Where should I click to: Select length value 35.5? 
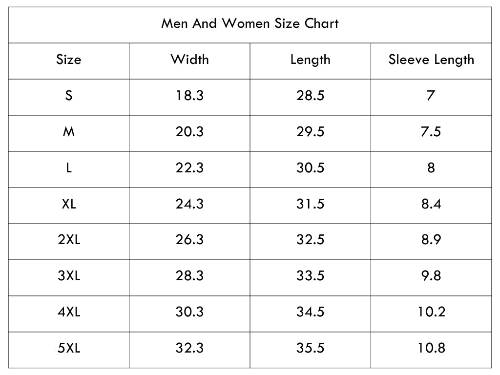[x=310, y=348]
